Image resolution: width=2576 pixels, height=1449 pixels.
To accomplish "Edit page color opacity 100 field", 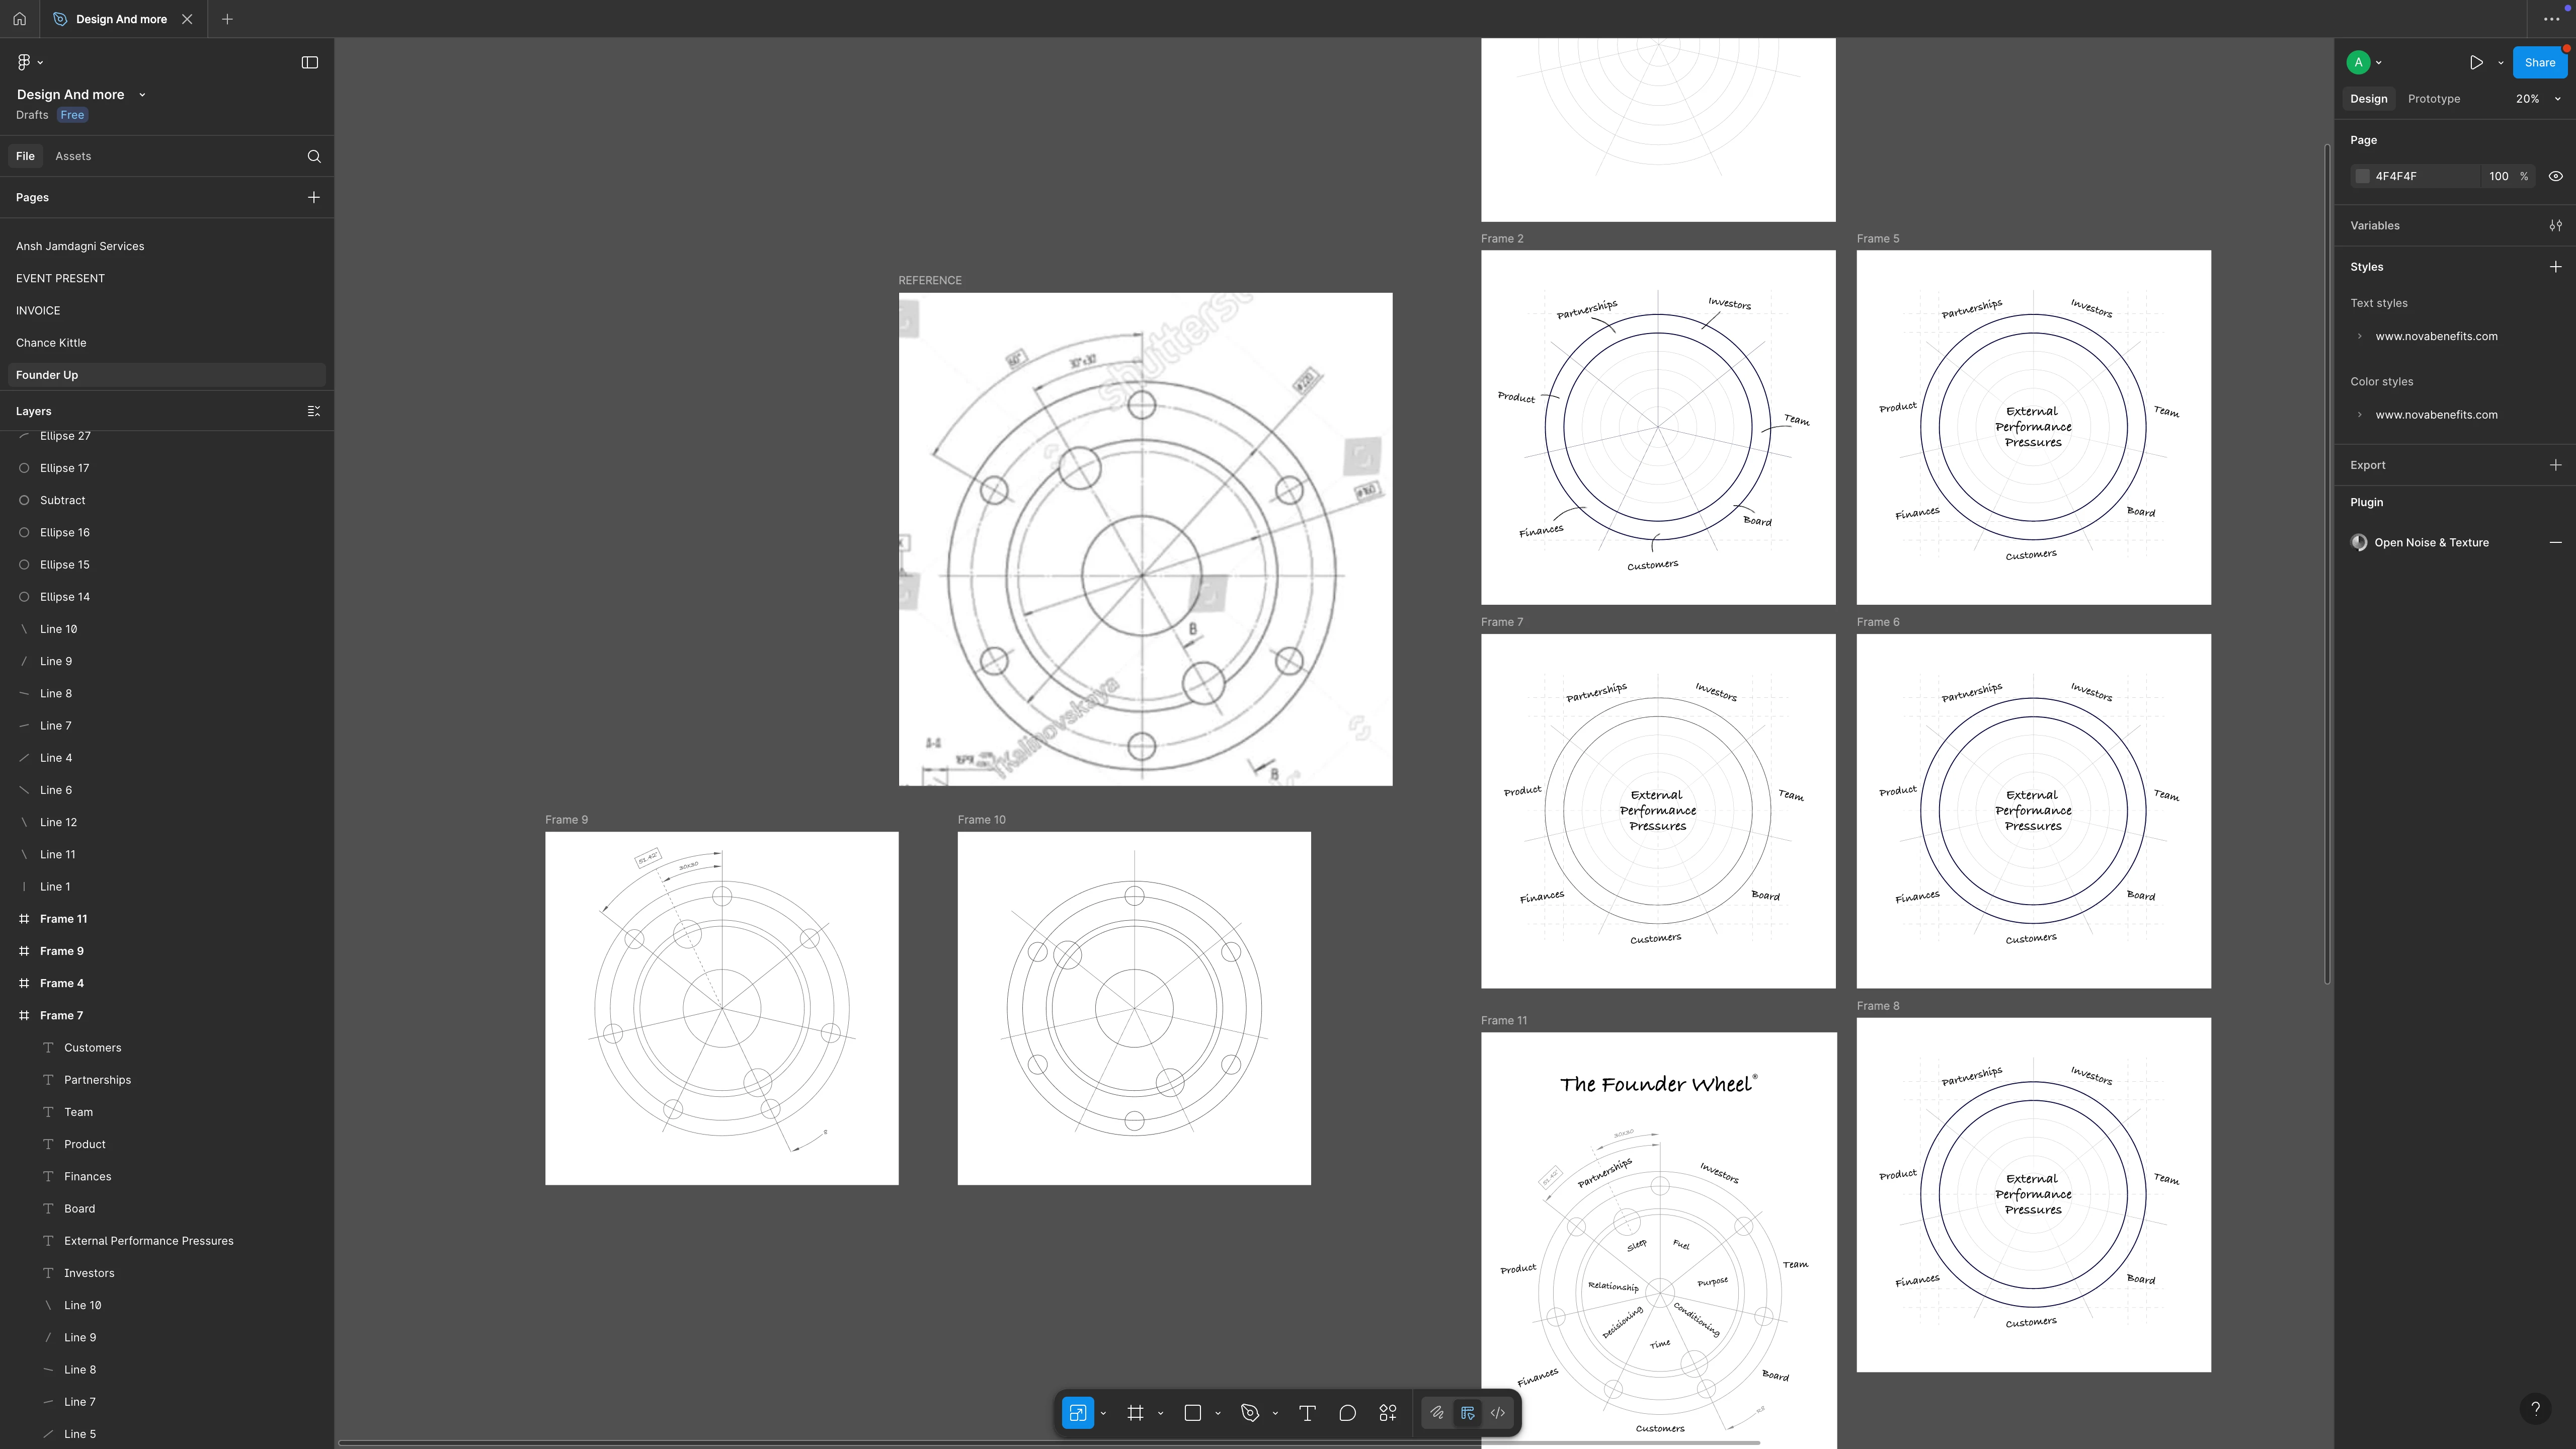I will (x=2499, y=176).
